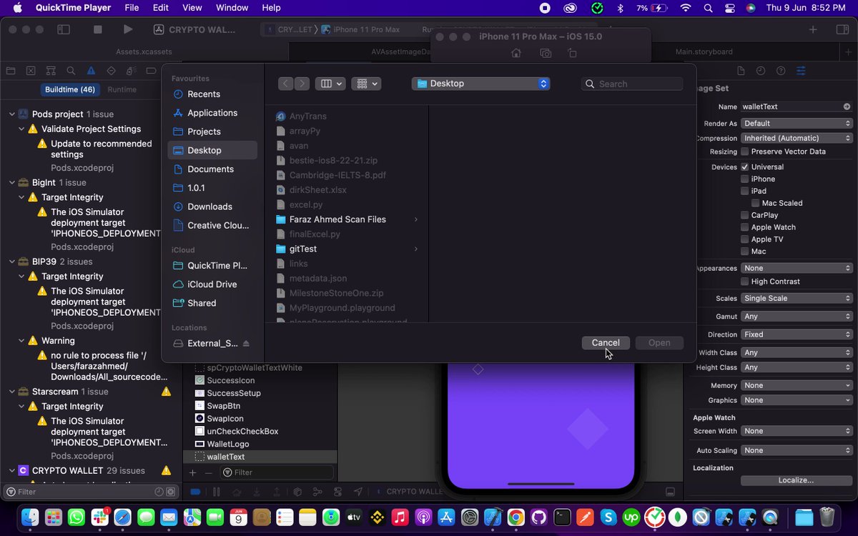Image resolution: width=858 pixels, height=536 pixels.
Task: Open the grid grouping options button
Action: [366, 84]
